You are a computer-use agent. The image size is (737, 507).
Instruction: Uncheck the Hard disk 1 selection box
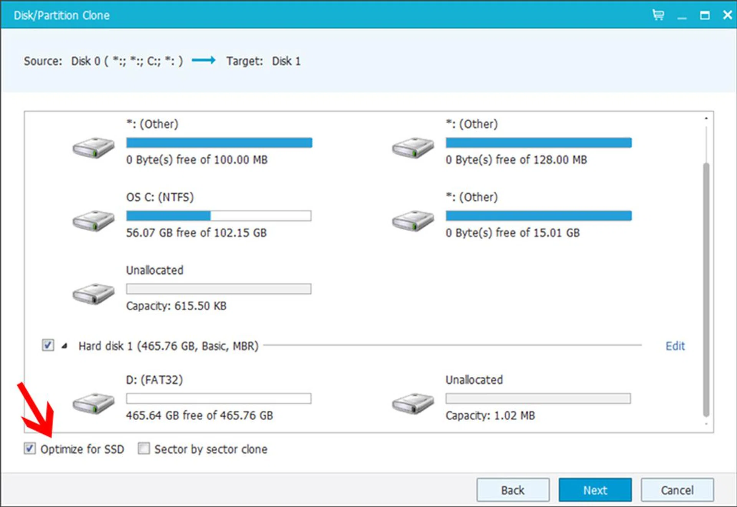[x=48, y=345]
